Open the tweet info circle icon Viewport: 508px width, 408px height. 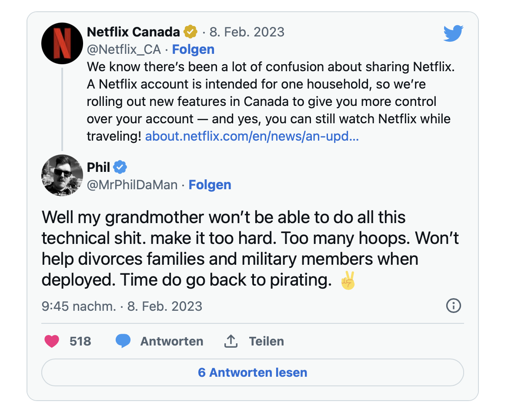tap(454, 306)
